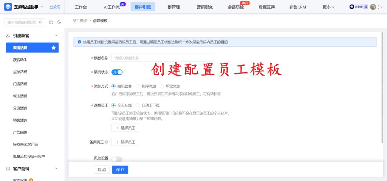Open the 销售CRM tab

click(x=298, y=7)
